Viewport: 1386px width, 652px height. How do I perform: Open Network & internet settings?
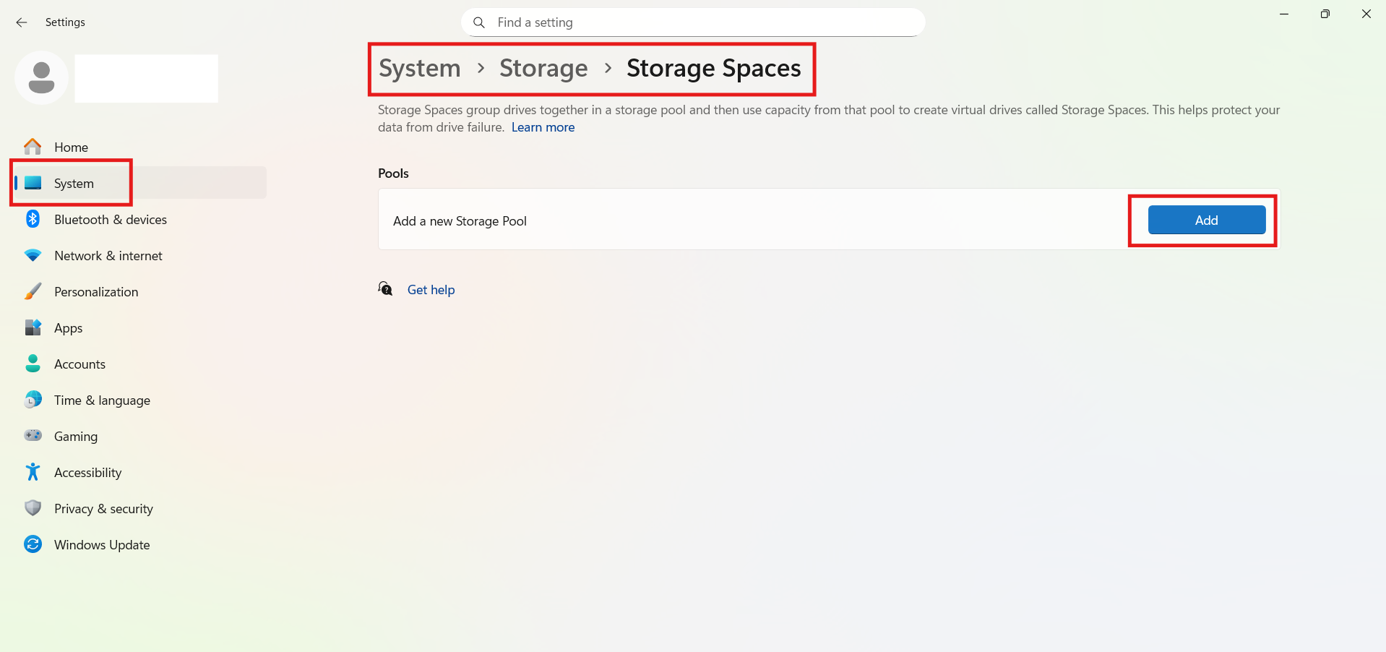[108, 256]
